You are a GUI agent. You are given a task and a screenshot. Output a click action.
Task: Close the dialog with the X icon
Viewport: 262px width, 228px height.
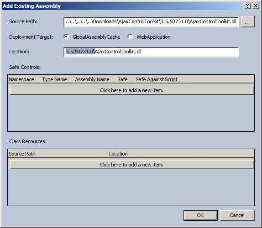pyautogui.click(x=256, y=6)
